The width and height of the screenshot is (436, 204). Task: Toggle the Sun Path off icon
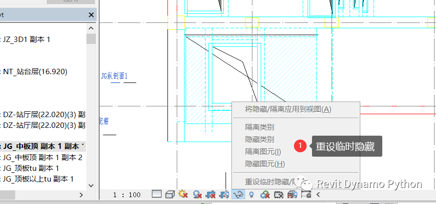click(183, 194)
